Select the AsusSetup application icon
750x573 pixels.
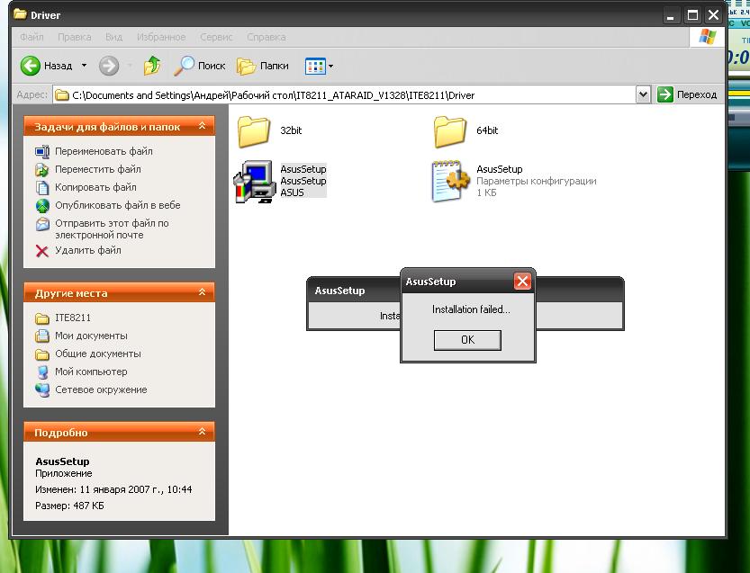pos(254,181)
